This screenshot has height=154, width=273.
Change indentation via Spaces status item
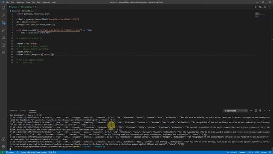pos(243,152)
